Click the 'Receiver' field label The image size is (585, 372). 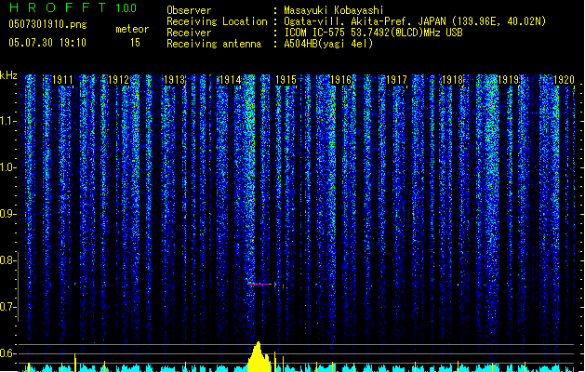(x=189, y=33)
